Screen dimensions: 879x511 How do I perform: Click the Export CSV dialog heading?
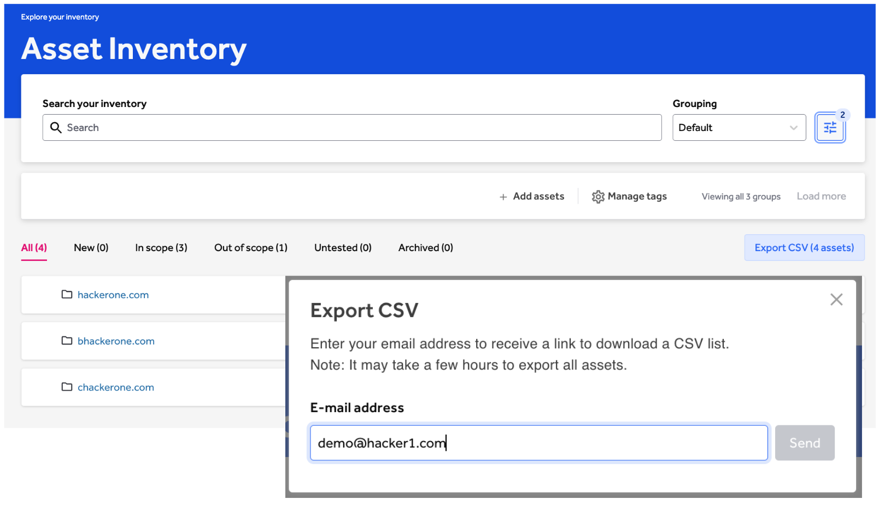click(x=364, y=311)
